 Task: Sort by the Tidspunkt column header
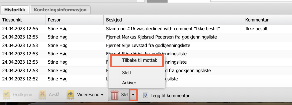12,20
